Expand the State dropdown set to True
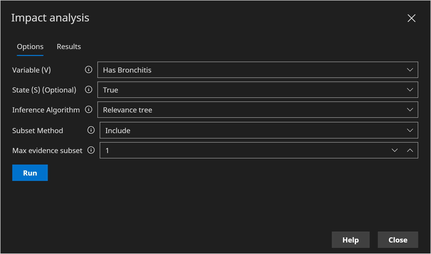This screenshot has width=431, height=254. (x=257, y=90)
